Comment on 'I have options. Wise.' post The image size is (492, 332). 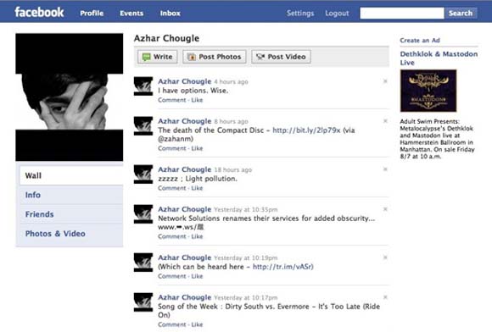(x=172, y=100)
